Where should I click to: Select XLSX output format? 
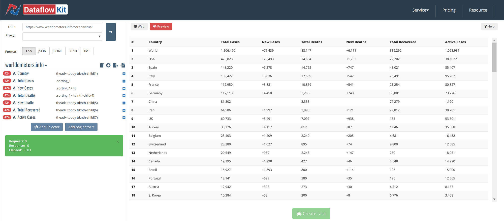pos(73,51)
